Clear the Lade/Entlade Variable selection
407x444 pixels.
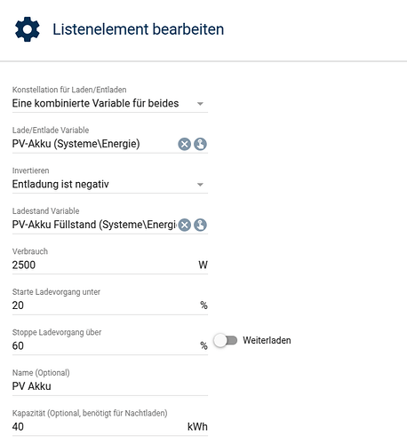[184, 144]
